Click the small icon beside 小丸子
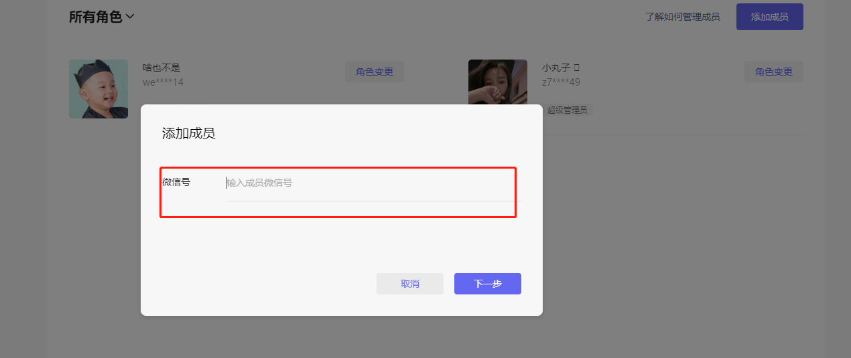The height and width of the screenshot is (358, 851). pos(577,68)
